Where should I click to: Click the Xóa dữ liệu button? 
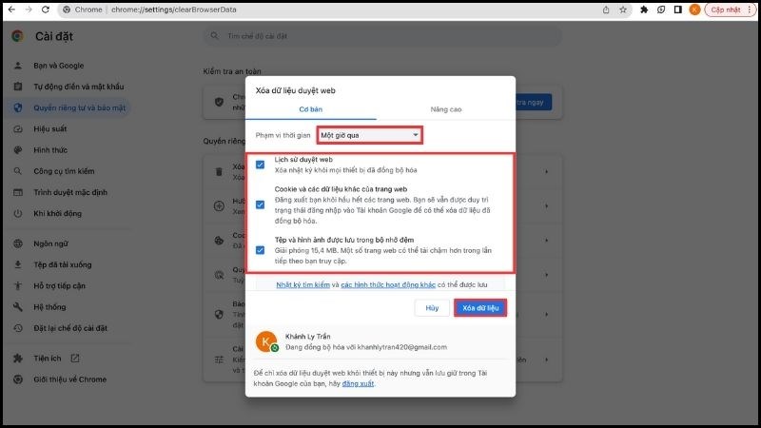coord(480,307)
